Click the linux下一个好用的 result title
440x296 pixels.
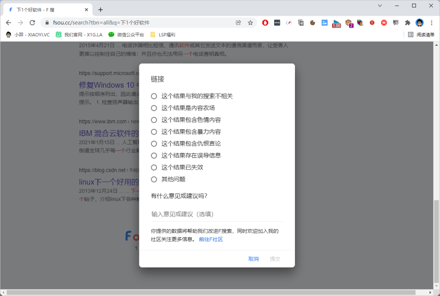point(109,182)
